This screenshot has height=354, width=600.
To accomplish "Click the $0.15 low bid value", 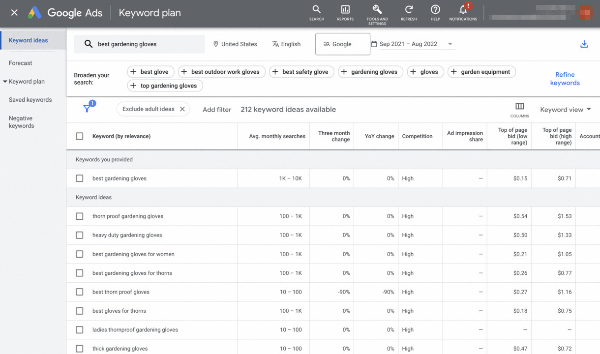I will coord(520,178).
